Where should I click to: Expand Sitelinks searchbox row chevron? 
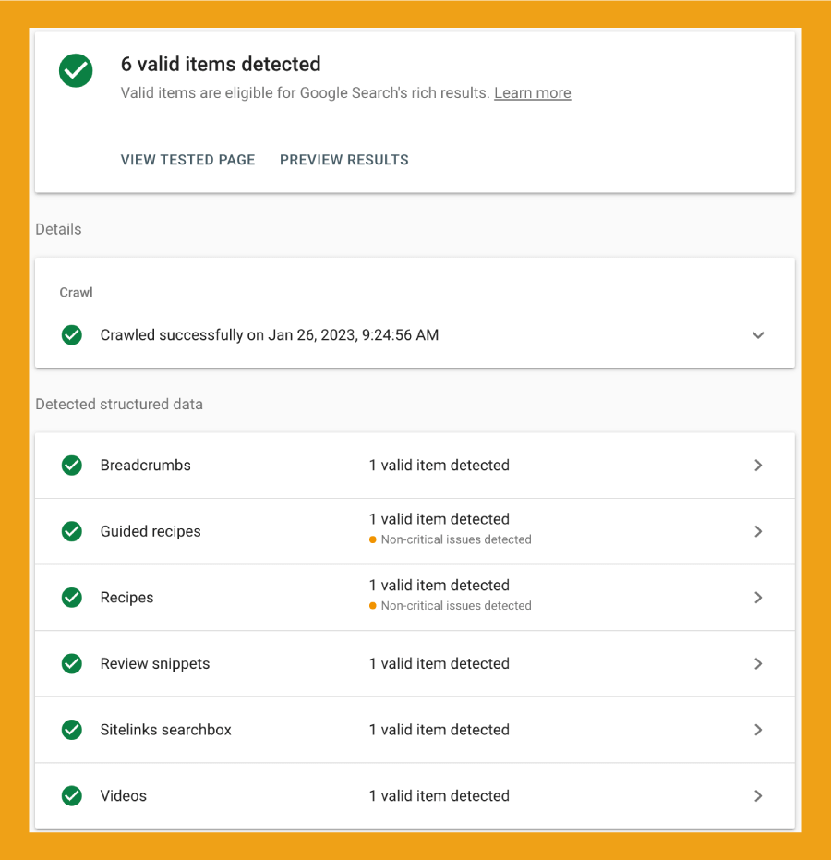tap(758, 730)
